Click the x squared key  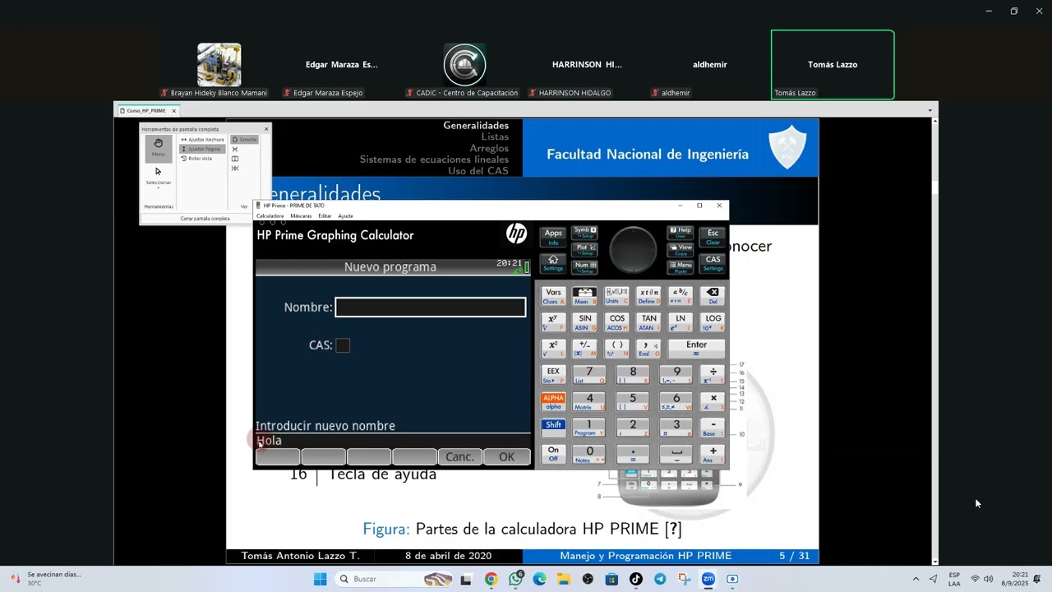point(553,349)
